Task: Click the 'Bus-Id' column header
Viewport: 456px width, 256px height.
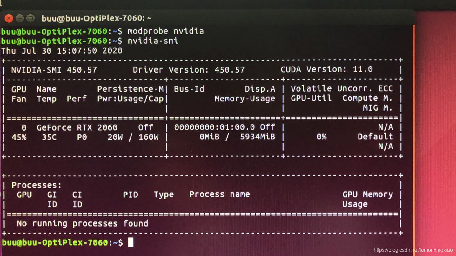Action: click(x=189, y=89)
